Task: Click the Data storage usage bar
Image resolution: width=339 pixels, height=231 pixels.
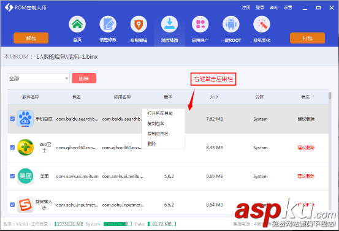Action: click(x=162, y=224)
